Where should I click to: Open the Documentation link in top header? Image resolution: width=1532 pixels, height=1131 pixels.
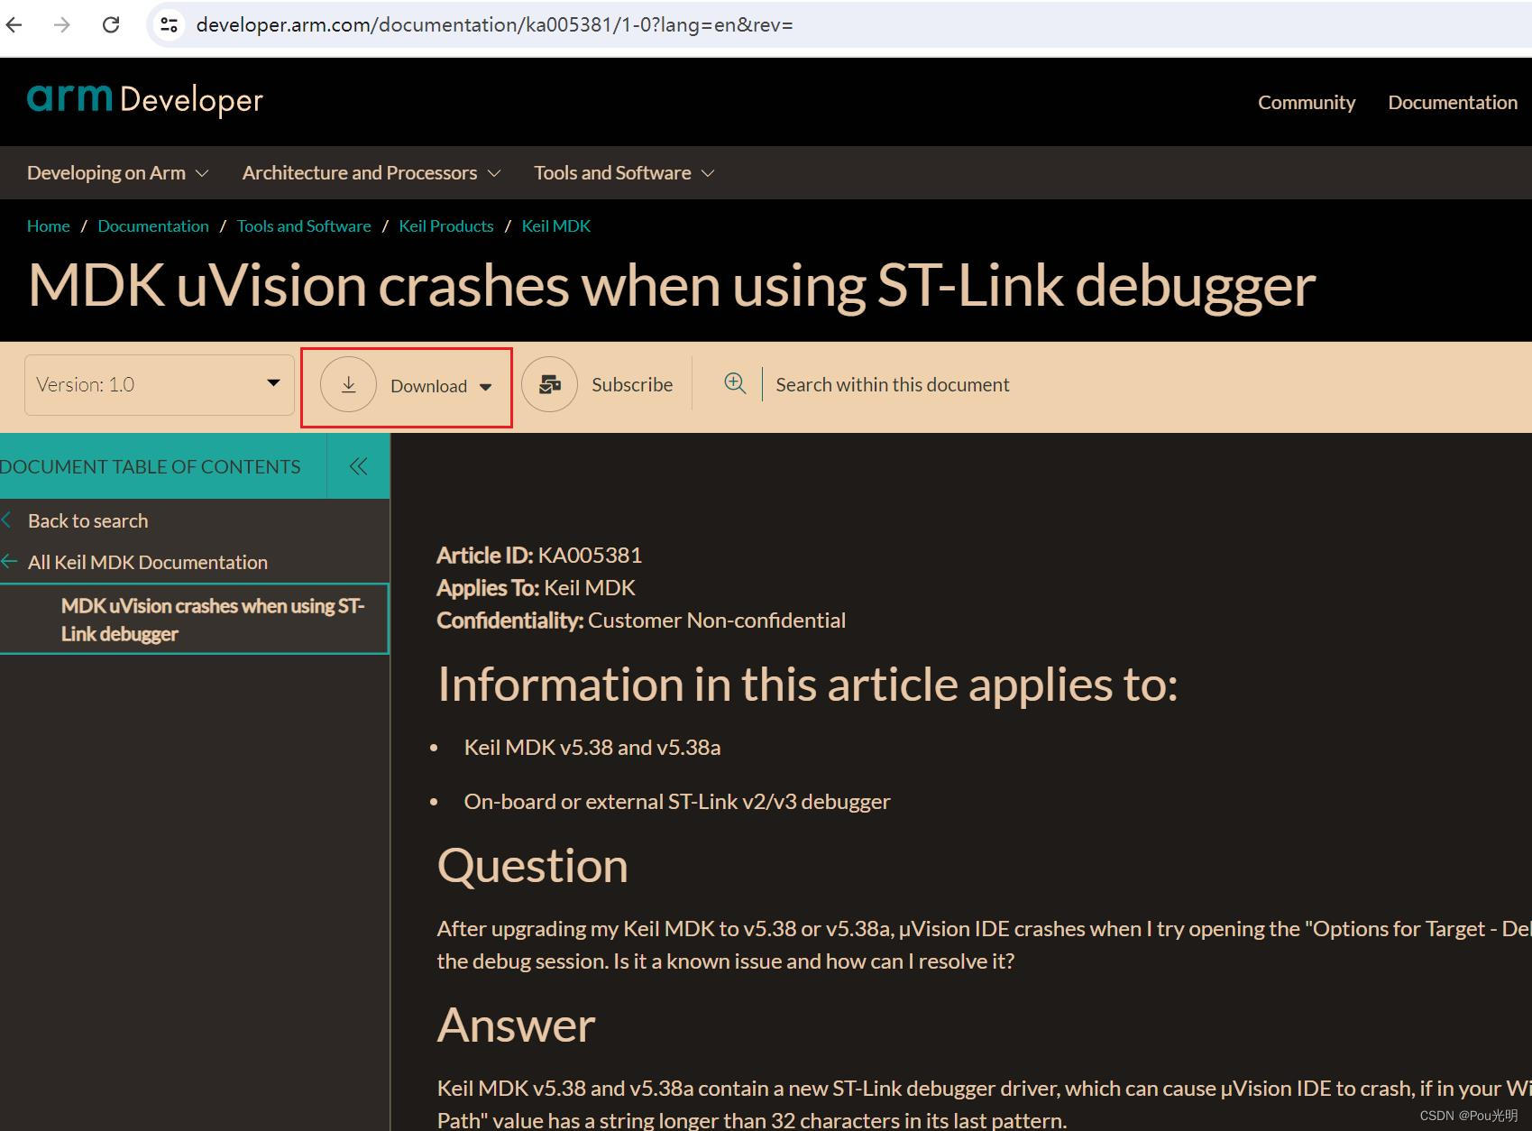point(1453,103)
